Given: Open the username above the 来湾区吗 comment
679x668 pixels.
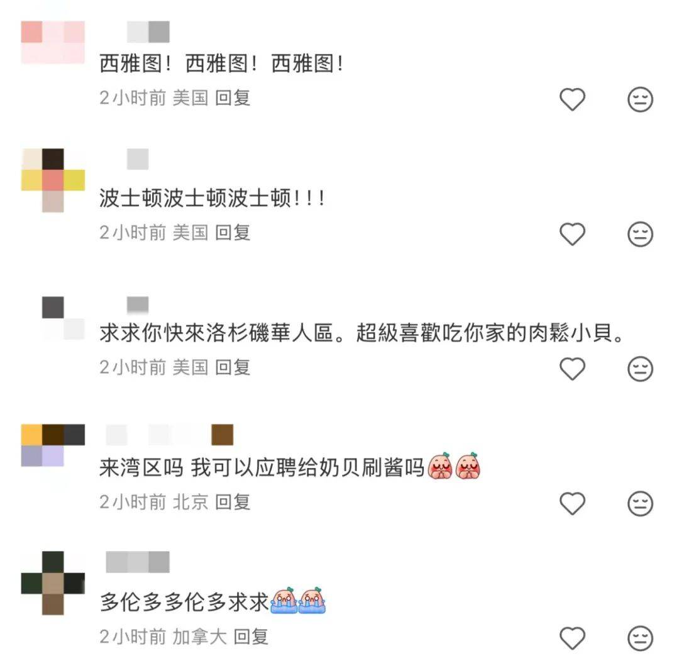Looking at the screenshot, I should 170,435.
